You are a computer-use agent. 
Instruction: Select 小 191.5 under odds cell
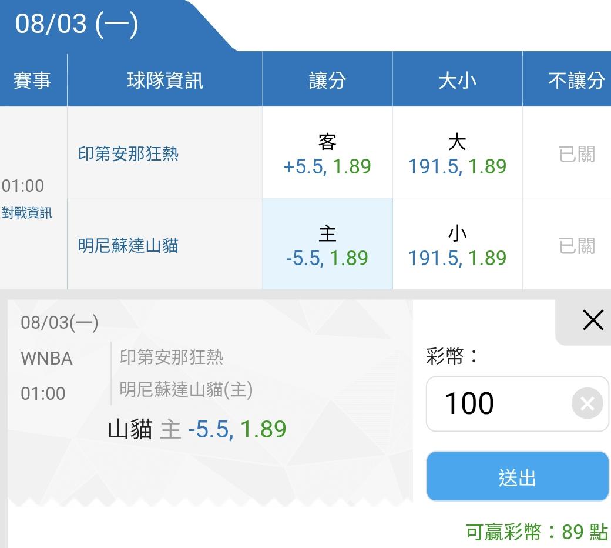coord(457,244)
